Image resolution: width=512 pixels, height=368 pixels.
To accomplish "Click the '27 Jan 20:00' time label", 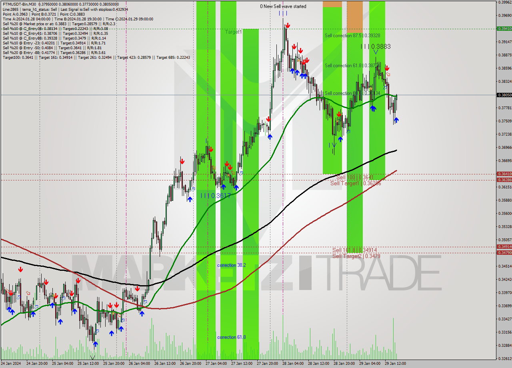I will point(268,364).
